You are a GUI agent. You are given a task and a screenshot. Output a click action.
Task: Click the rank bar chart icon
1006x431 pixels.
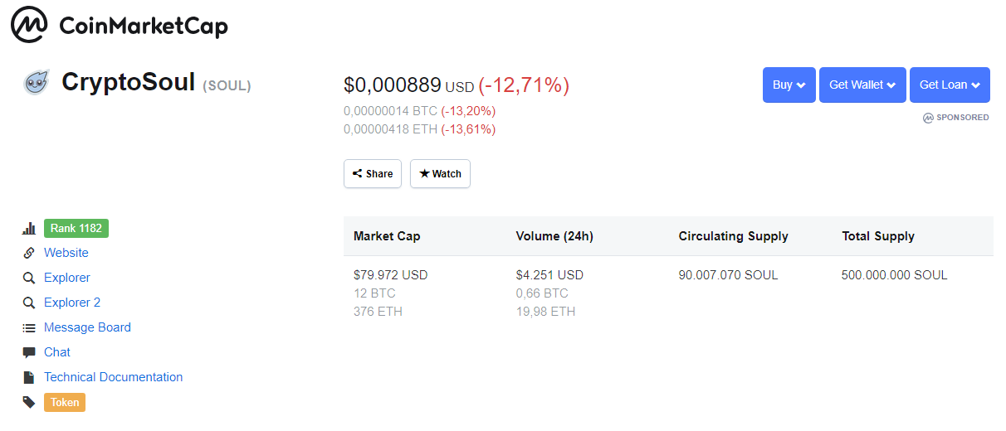[x=29, y=229]
